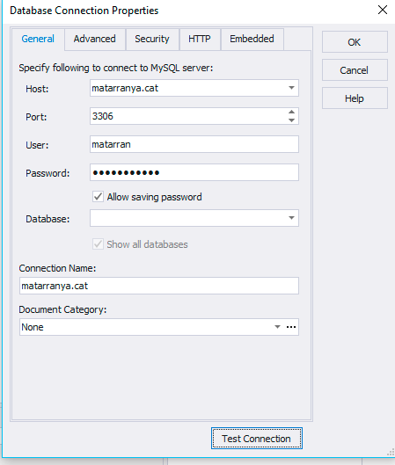Confirm with the OK button
The image size is (395, 465).
click(x=355, y=42)
